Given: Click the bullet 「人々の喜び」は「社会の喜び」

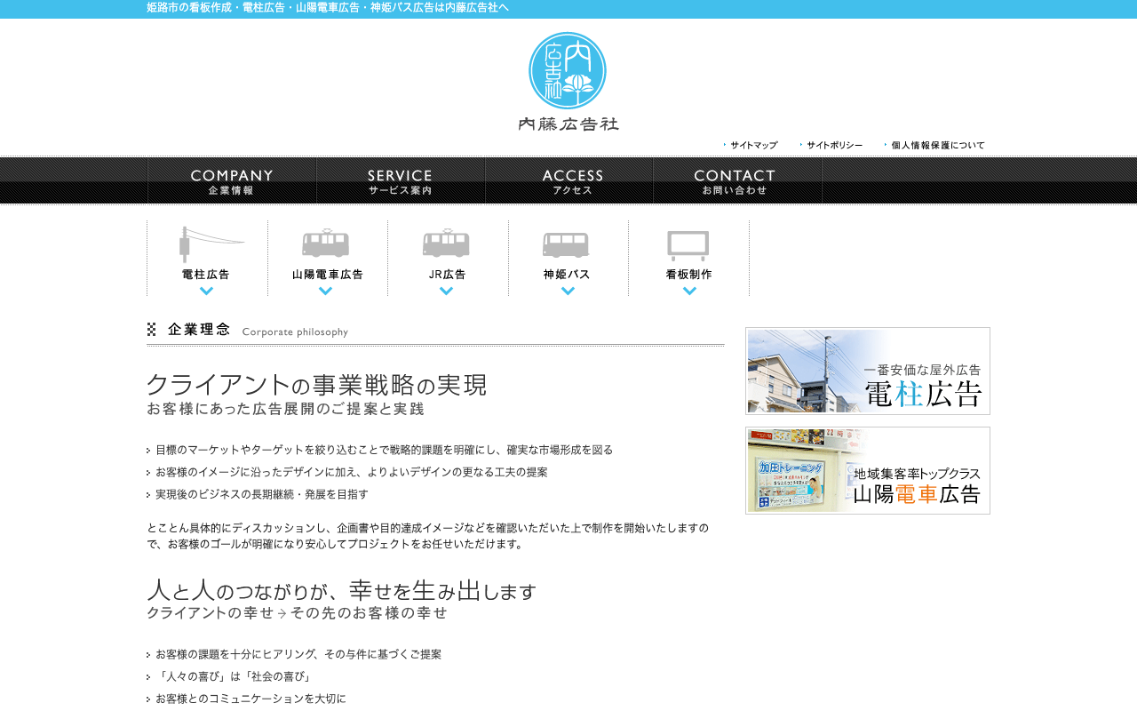Looking at the screenshot, I should 231,676.
